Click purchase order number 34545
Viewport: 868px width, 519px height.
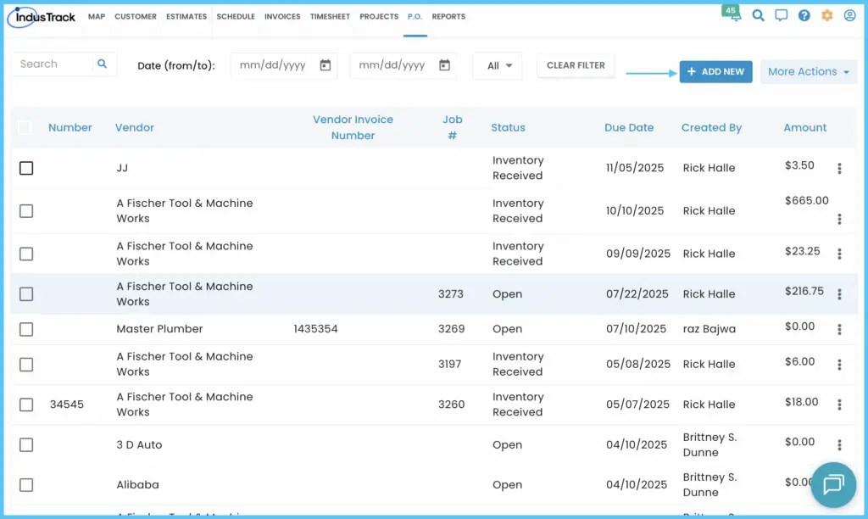(x=66, y=405)
